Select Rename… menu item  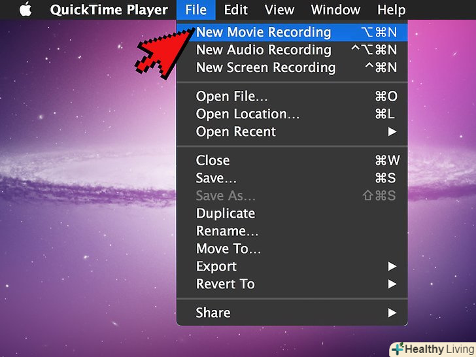click(x=292, y=231)
